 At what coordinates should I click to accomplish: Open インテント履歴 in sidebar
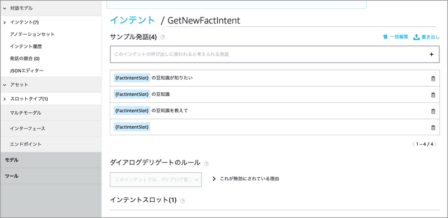tap(26, 46)
